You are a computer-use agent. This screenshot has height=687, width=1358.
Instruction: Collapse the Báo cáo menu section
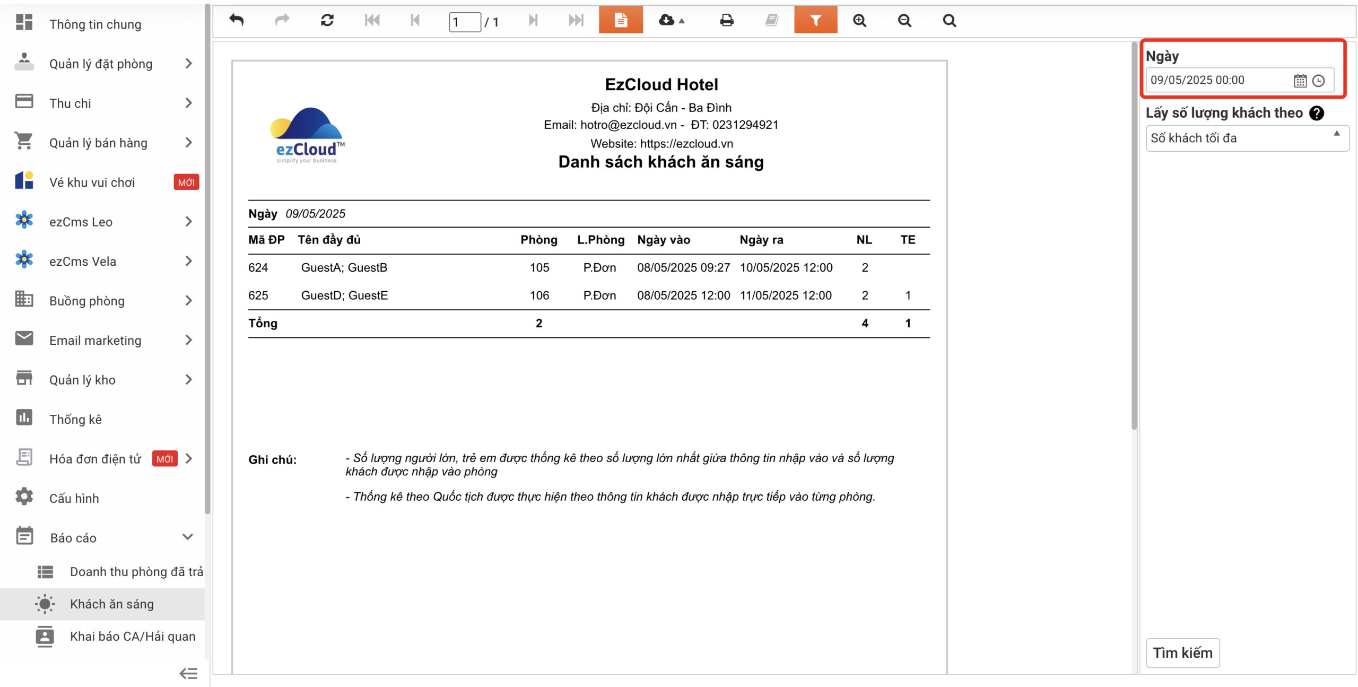pos(187,537)
